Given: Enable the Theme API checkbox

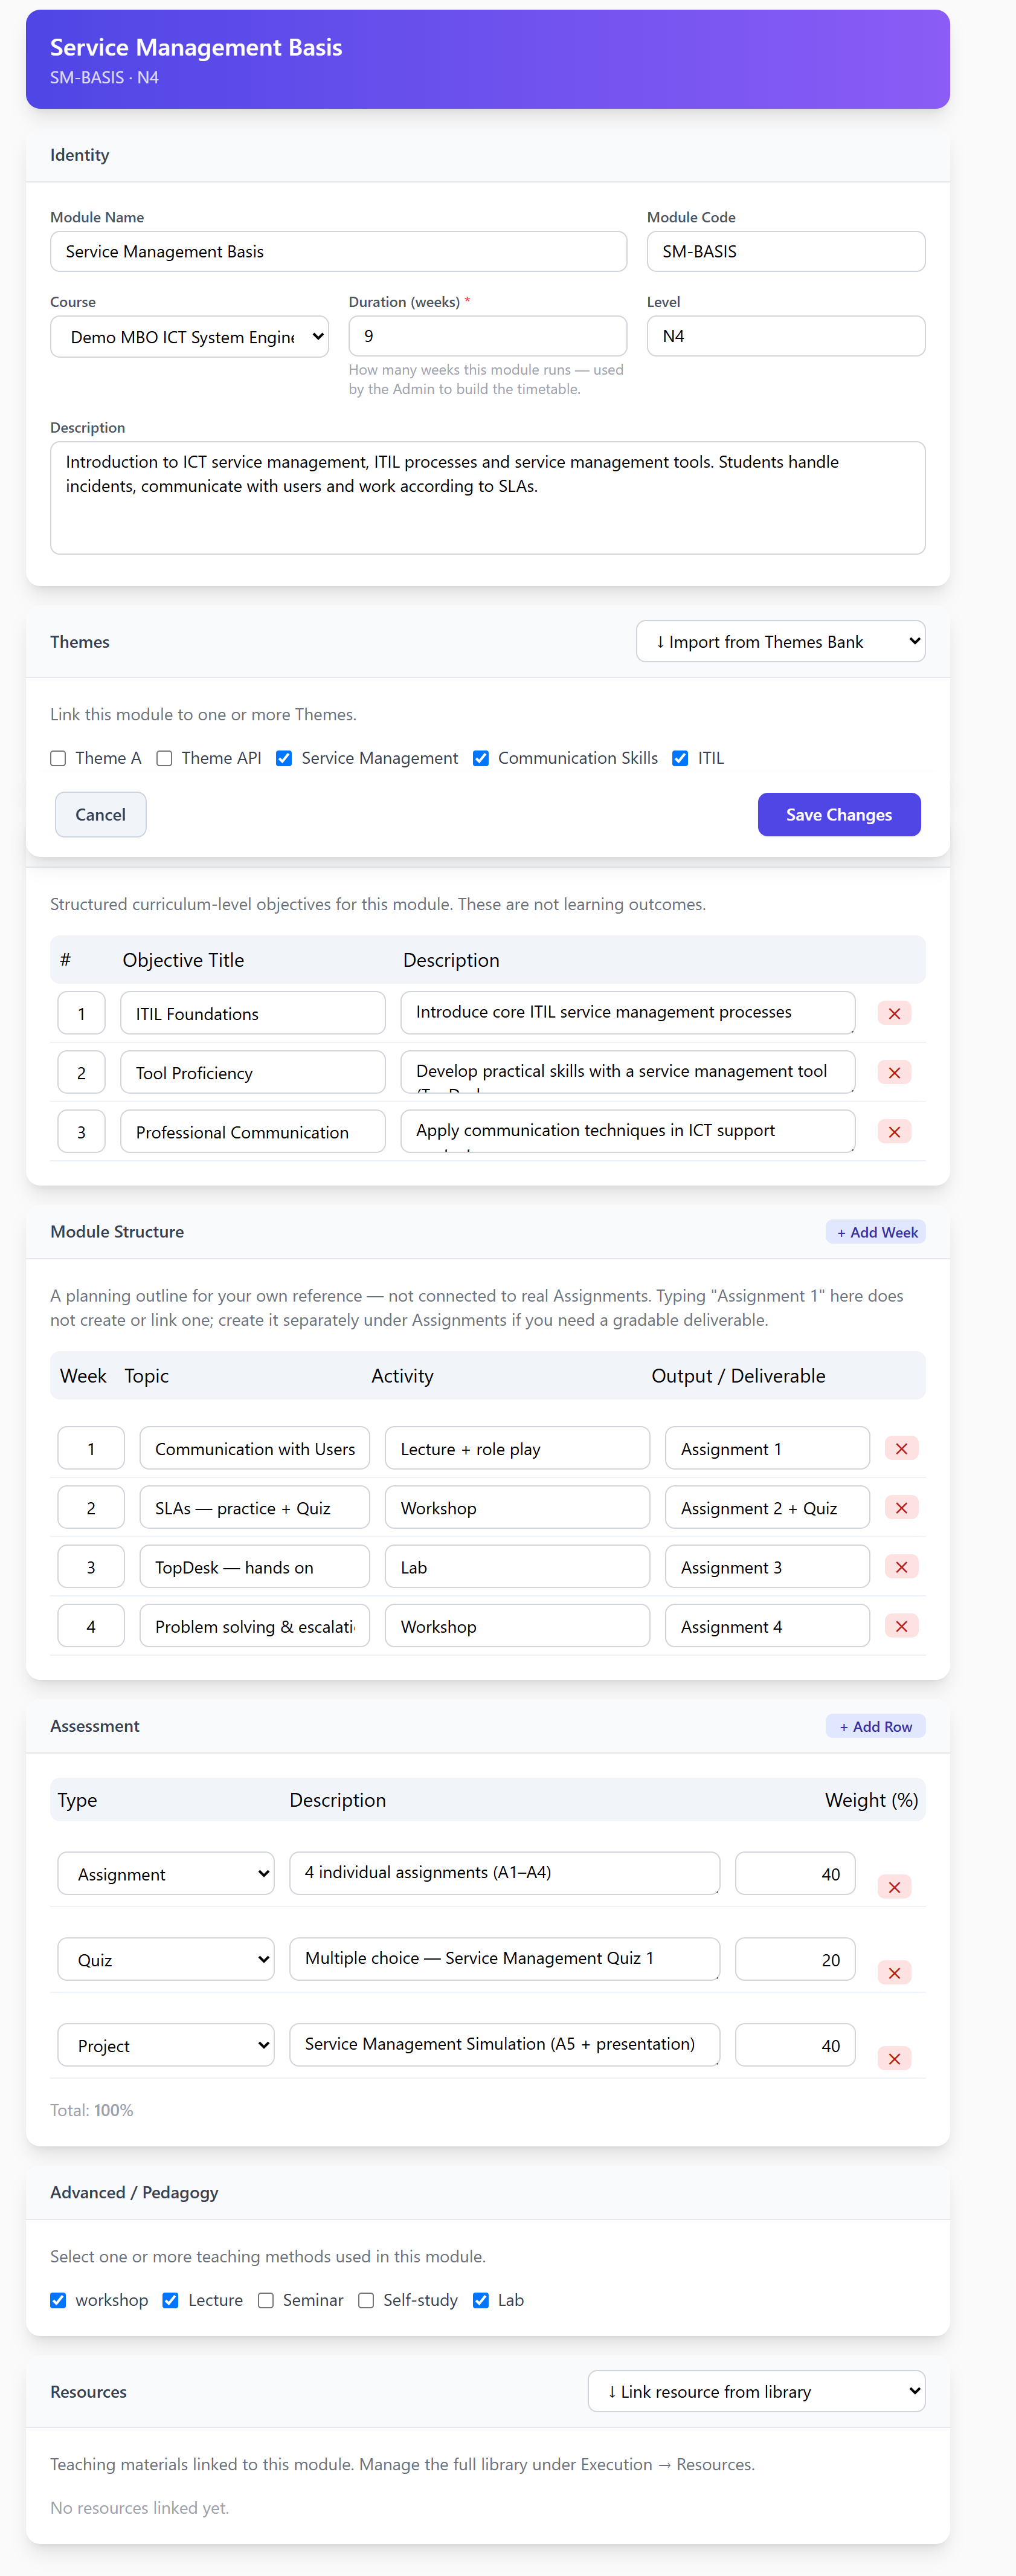Looking at the screenshot, I should pyautogui.click(x=164, y=758).
